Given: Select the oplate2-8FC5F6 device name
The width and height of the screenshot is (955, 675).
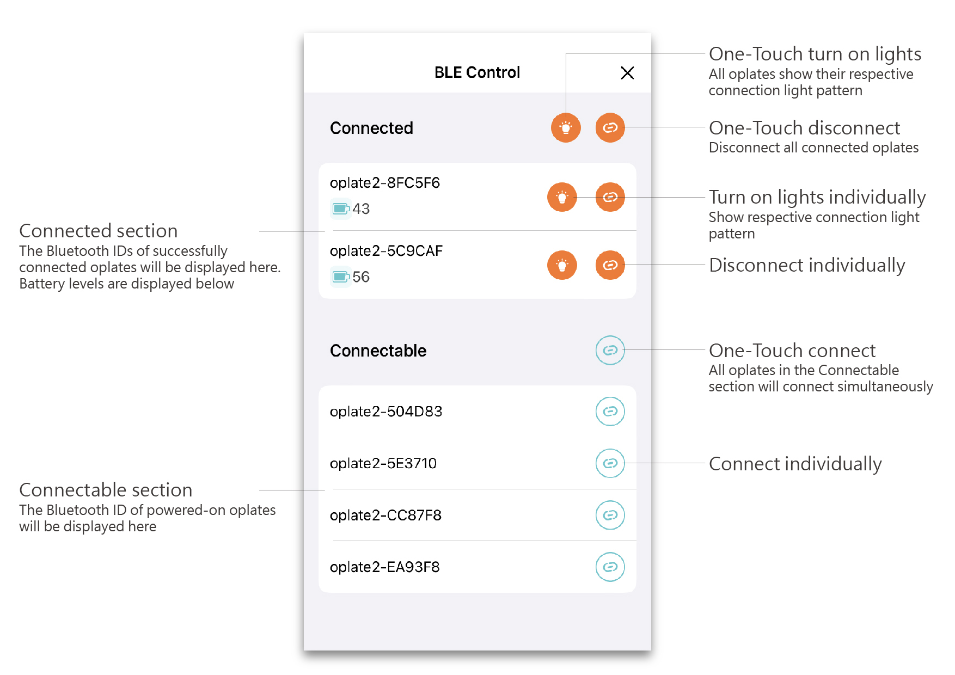Looking at the screenshot, I should point(384,183).
